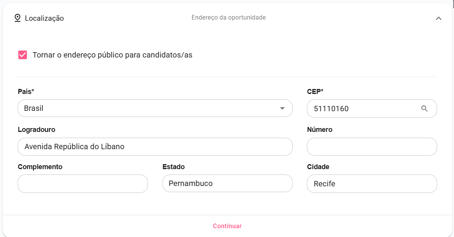The image size is (454, 237).
Task: Click the 'Endereço da oportunidade' subtitle
Action: [229, 18]
